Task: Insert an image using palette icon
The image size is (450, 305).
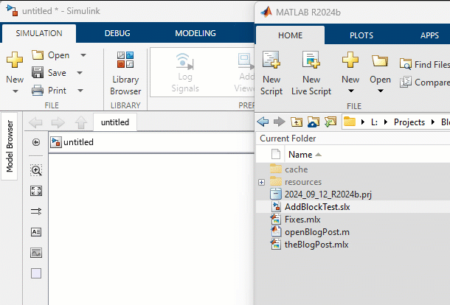Action: click(36, 252)
